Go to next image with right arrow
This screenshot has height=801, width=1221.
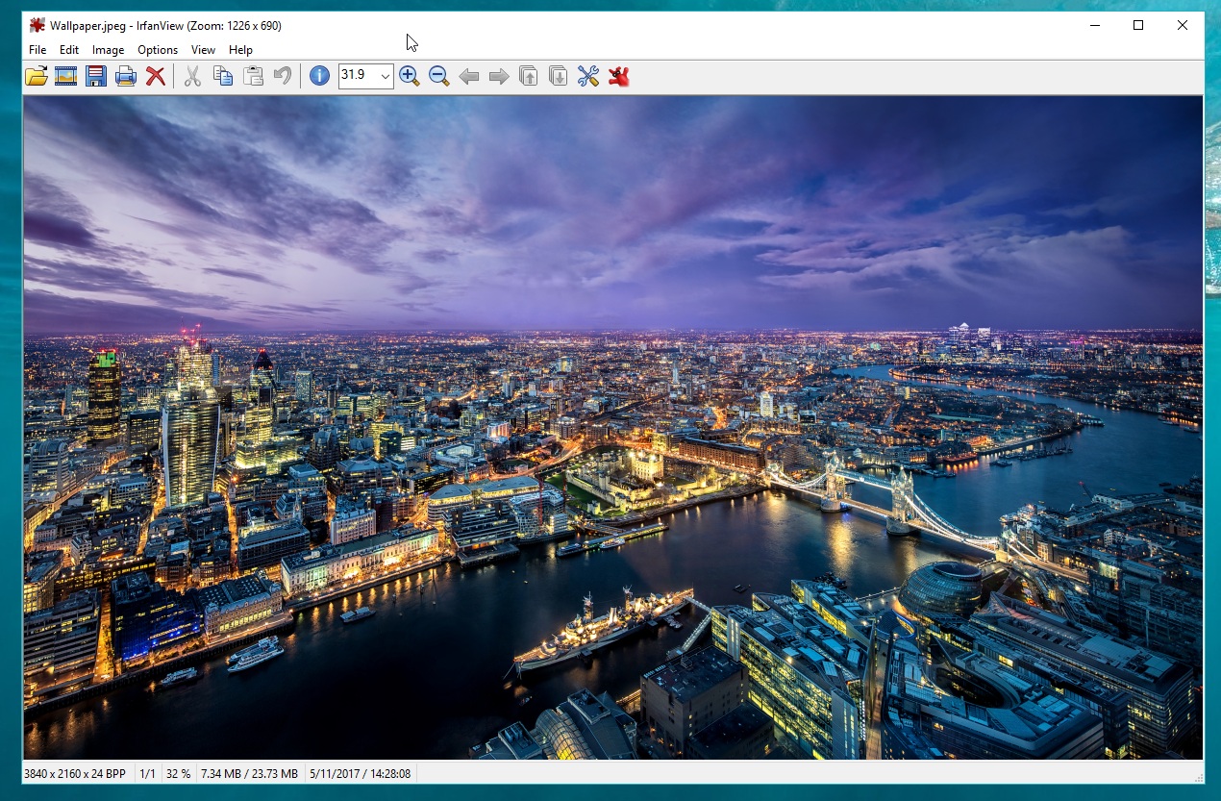[x=499, y=76]
